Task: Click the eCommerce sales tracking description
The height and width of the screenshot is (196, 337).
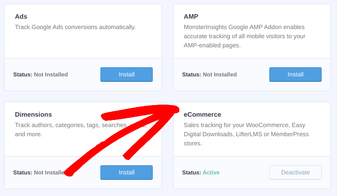Action: tap(246, 134)
